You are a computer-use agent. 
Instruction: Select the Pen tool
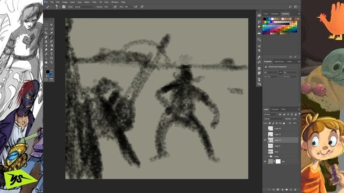pyautogui.click(x=46, y=54)
